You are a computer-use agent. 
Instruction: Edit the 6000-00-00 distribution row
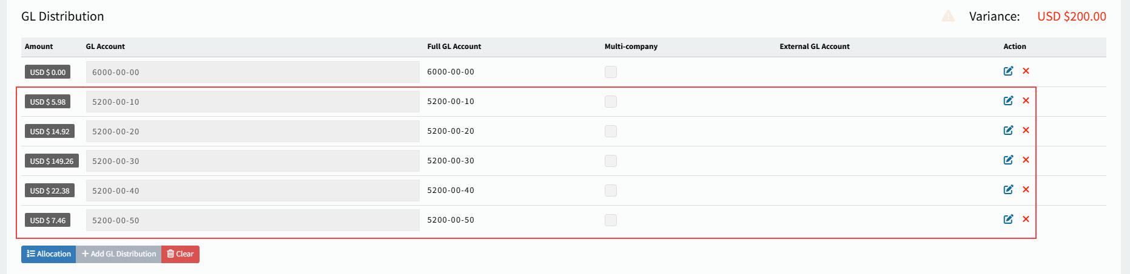point(1008,71)
